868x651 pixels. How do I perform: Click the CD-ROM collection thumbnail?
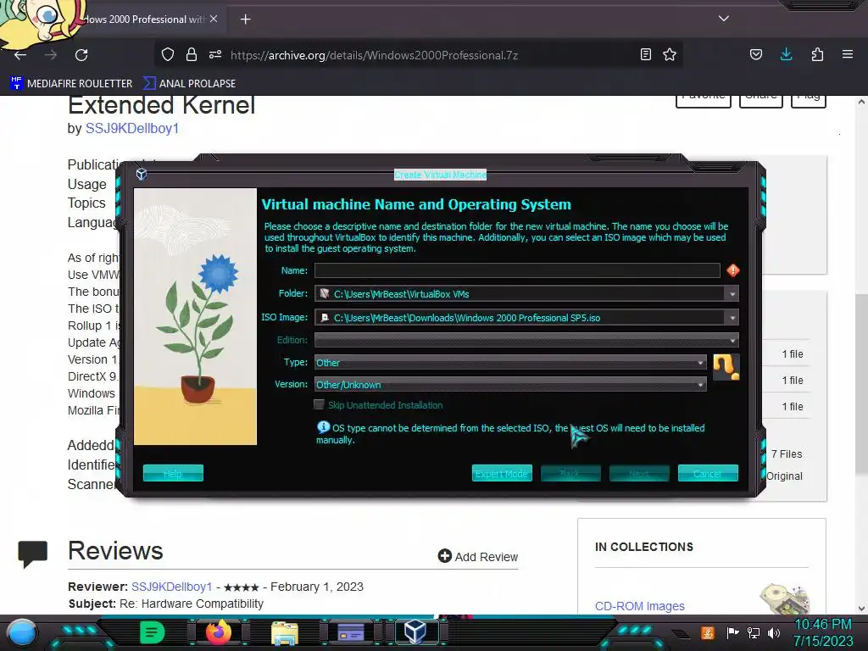(784, 598)
